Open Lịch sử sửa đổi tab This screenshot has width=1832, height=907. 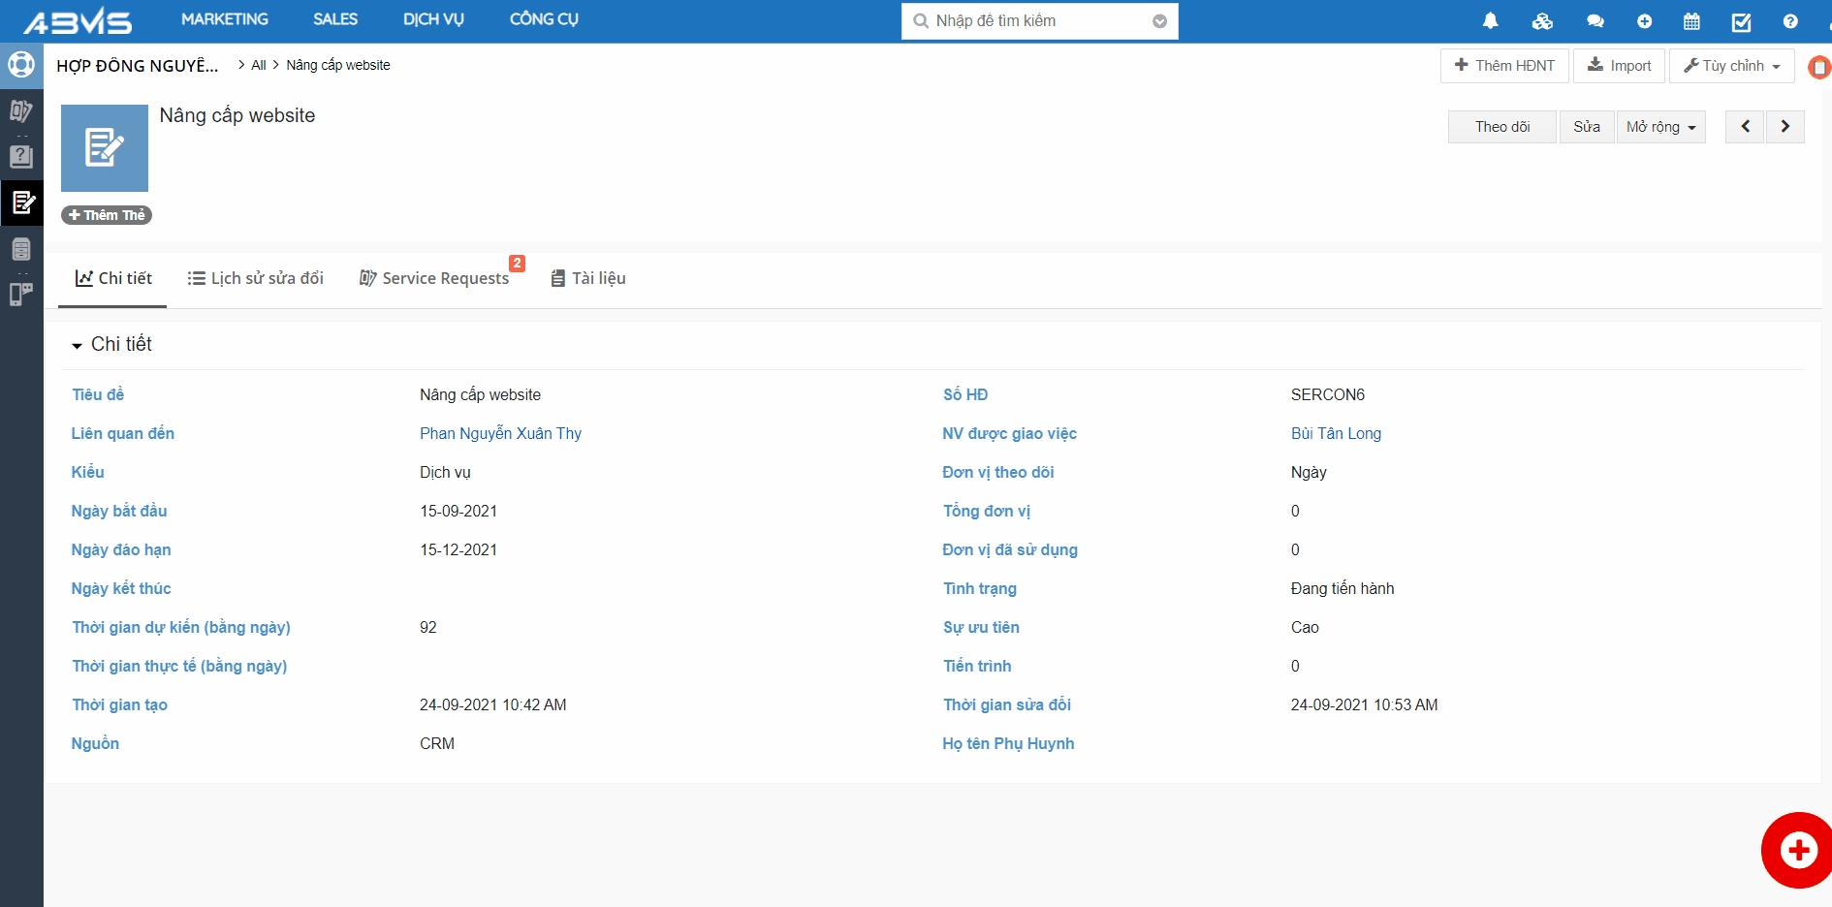pyautogui.click(x=255, y=278)
